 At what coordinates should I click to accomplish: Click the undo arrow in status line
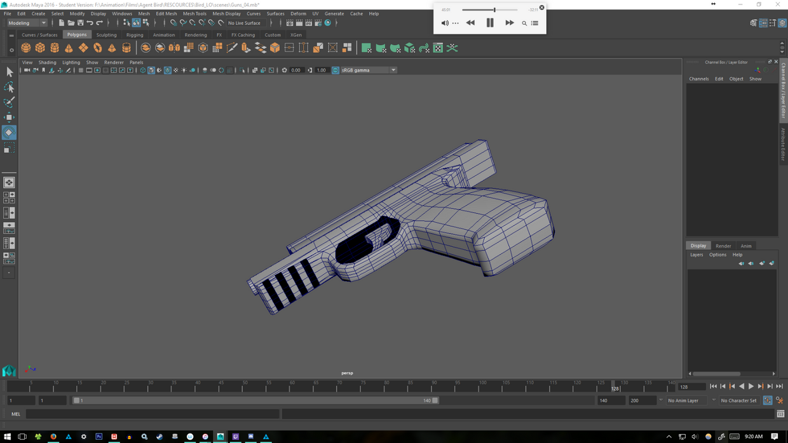(x=90, y=23)
